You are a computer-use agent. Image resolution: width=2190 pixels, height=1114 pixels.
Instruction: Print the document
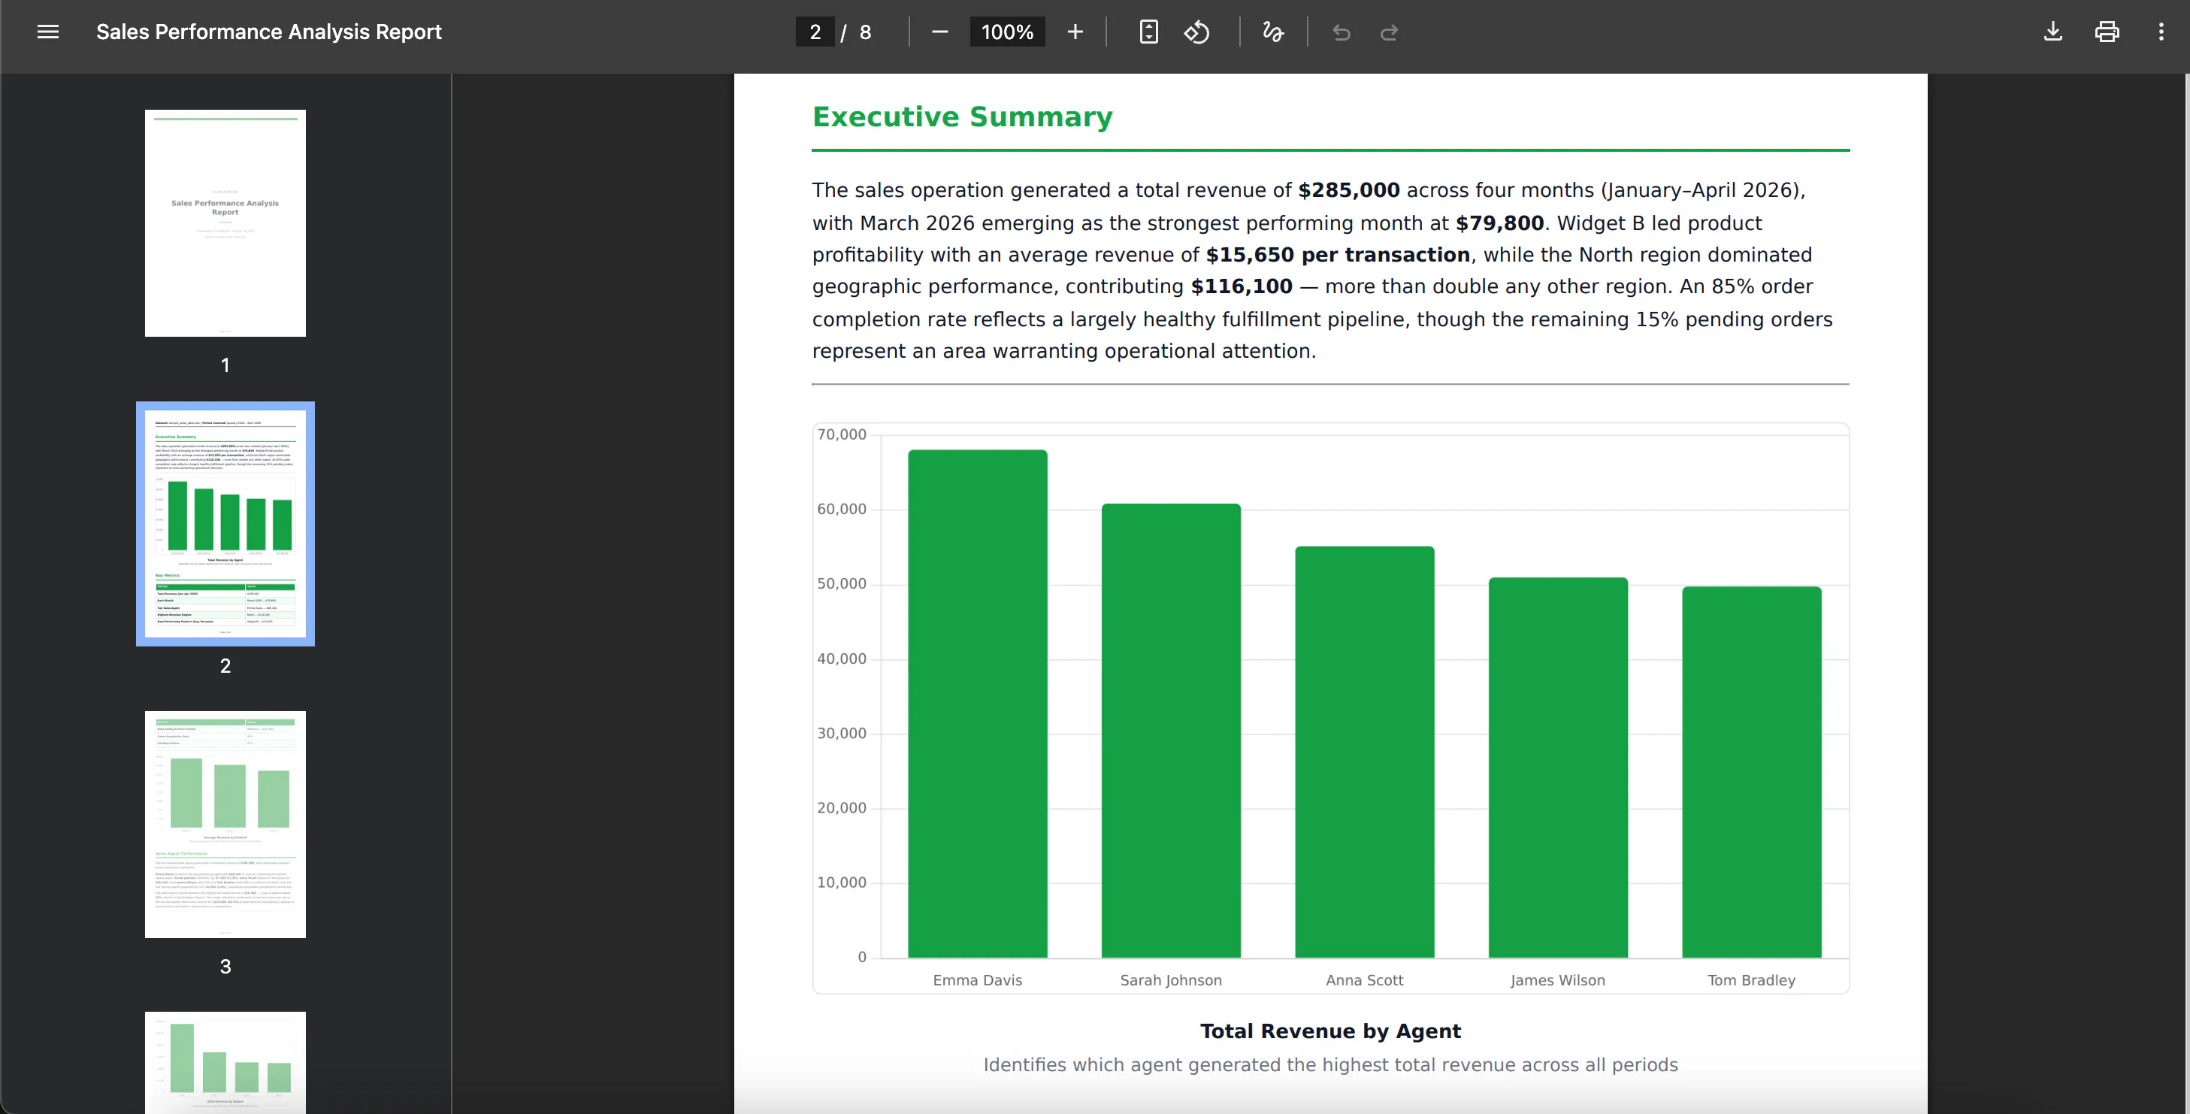[2107, 32]
